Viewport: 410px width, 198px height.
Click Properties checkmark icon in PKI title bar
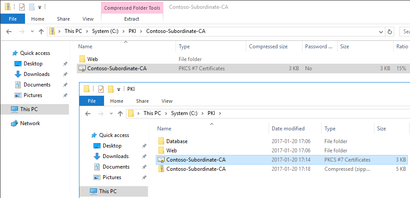[101, 89]
